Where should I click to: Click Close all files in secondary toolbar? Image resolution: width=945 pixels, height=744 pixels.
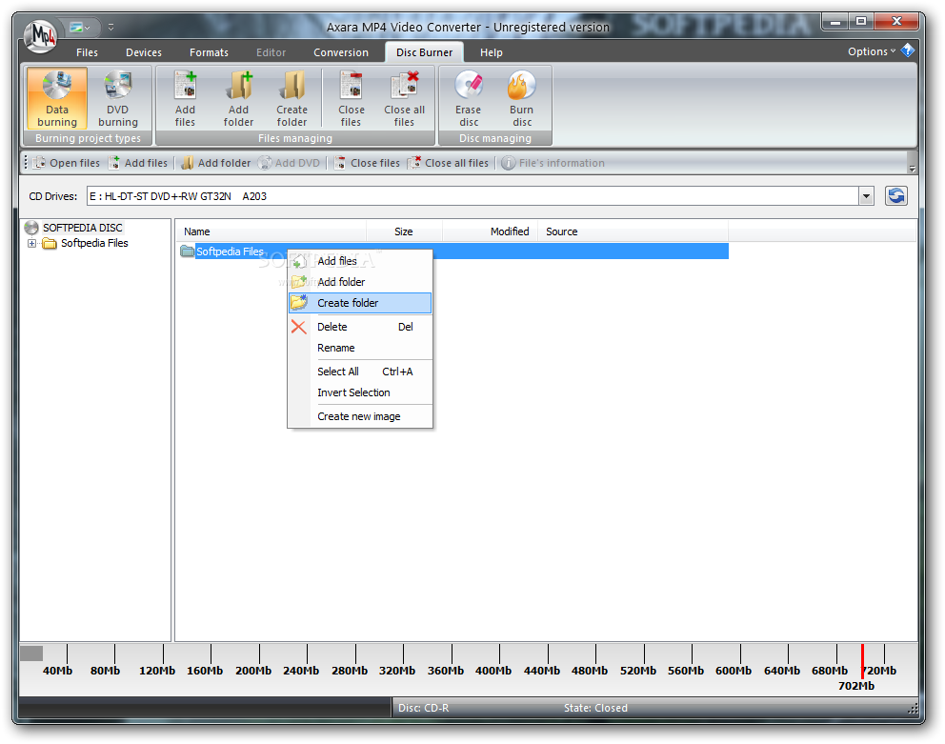[448, 163]
